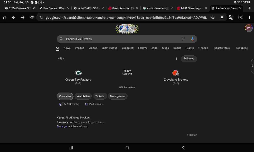Select the Overview chip

tap(65, 97)
